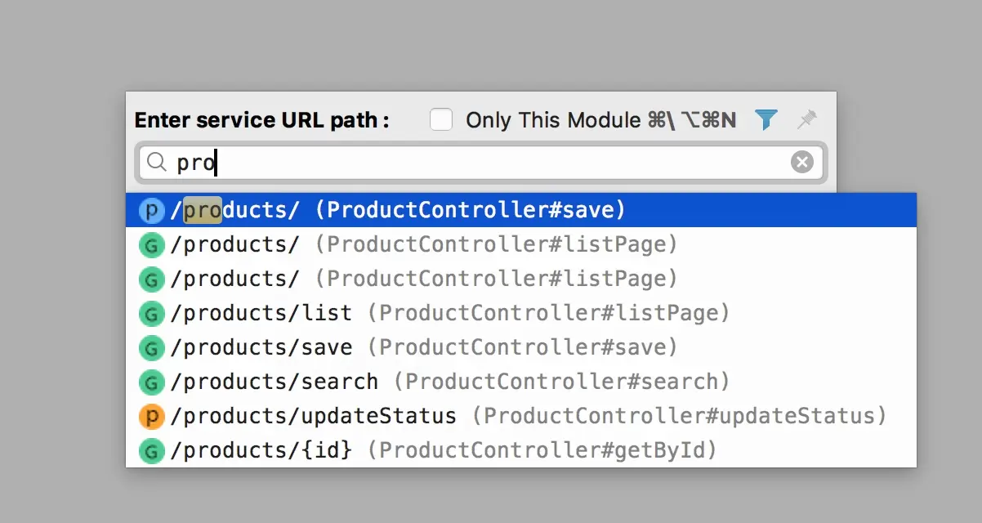Image resolution: width=982 pixels, height=523 pixels.
Task: Go to /products/updateStatus endpoint result
Action: tap(528, 416)
